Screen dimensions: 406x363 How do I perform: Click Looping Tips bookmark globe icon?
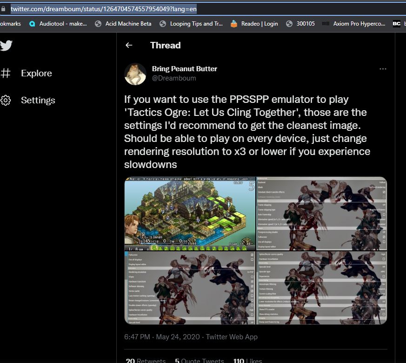[x=163, y=24]
